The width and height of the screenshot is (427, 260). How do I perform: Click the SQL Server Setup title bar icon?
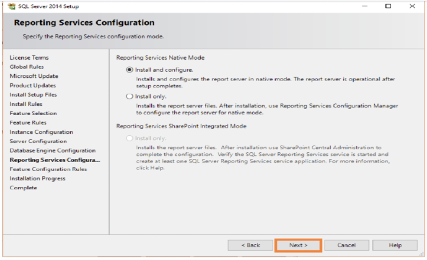click(x=12, y=6)
